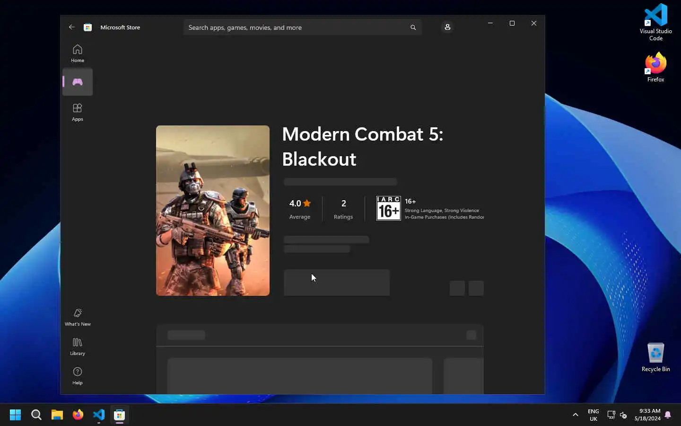Click the muted volume tray icon
This screenshot has width=681, height=426.
(x=623, y=415)
